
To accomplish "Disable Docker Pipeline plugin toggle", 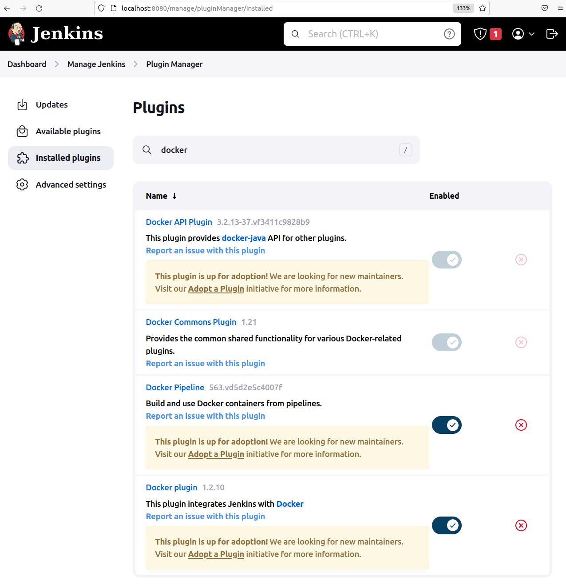I will 447,425.
